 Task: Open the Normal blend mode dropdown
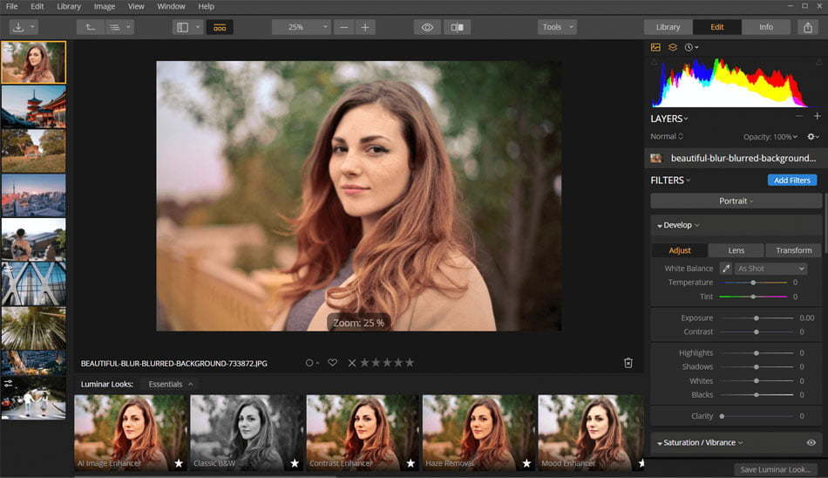tap(667, 136)
